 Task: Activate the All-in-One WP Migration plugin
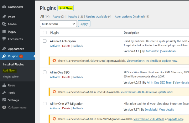(x=55, y=108)
